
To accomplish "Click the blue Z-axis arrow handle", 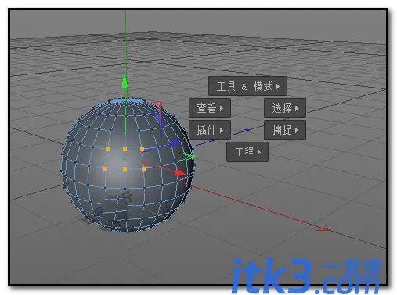I will click(x=175, y=143).
